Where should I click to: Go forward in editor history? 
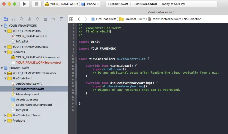coord(86,19)
